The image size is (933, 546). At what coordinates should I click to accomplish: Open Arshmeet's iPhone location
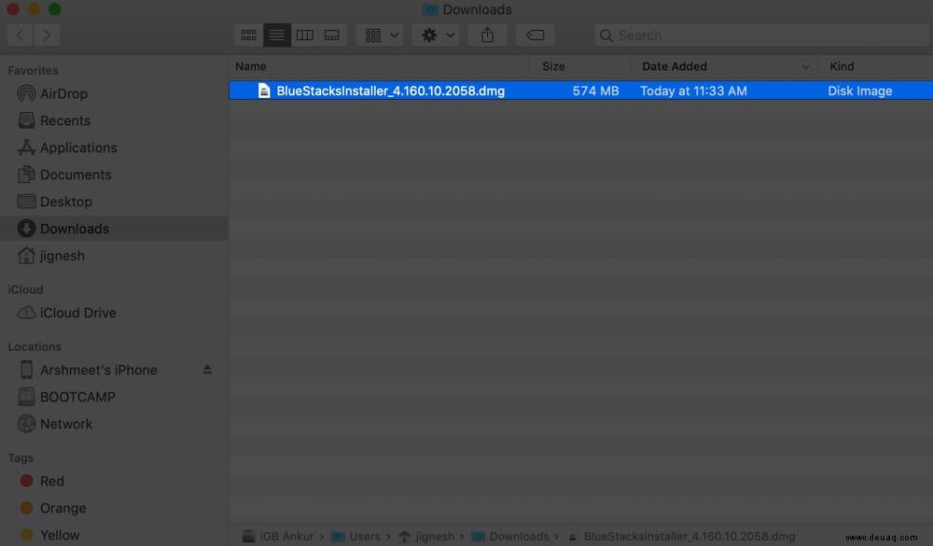pyautogui.click(x=98, y=370)
